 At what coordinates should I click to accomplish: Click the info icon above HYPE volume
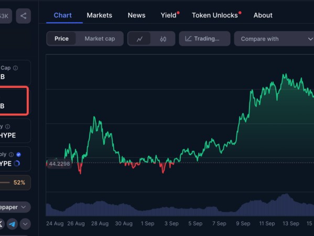7,126
